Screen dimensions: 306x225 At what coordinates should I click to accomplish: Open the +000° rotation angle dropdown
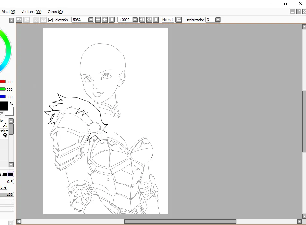[135, 20]
